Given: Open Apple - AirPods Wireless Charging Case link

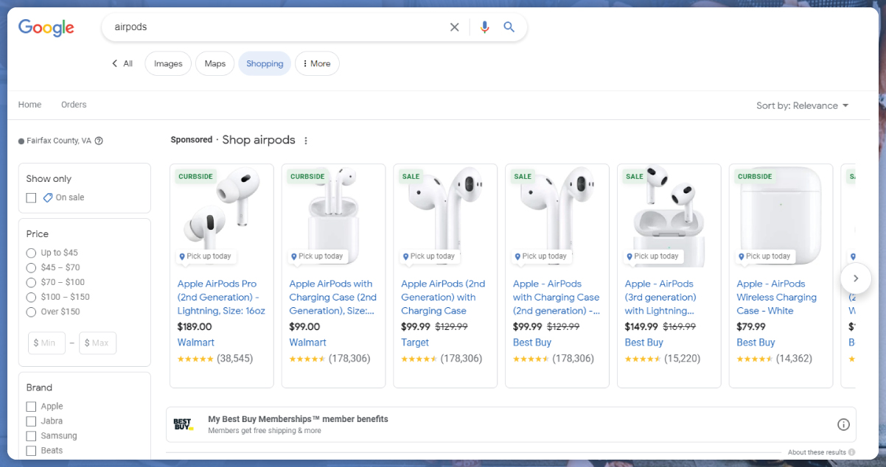Looking at the screenshot, I should 777,298.
